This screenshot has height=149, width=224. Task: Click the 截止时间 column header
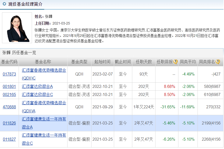[123, 62]
